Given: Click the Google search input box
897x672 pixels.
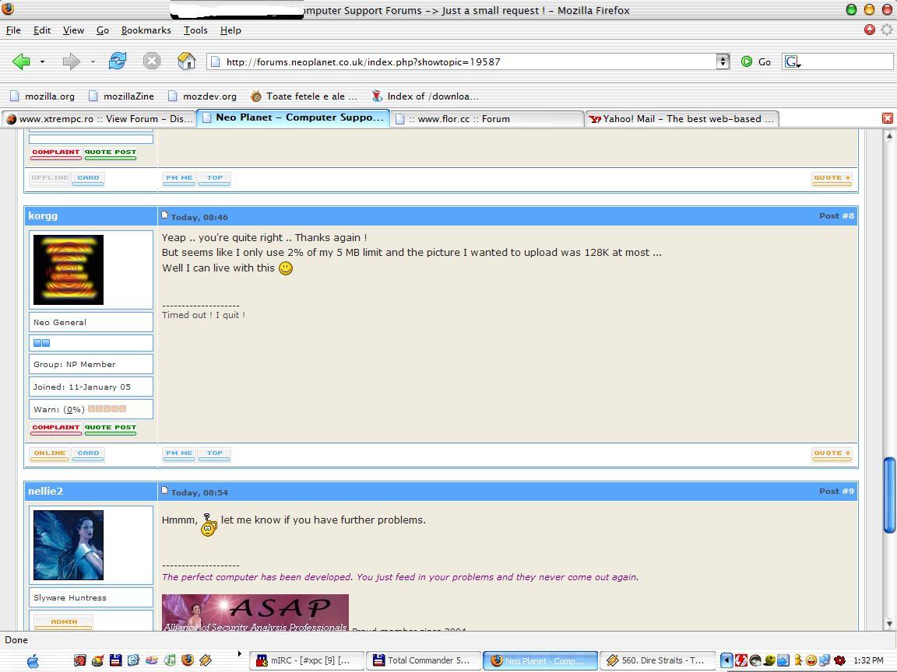Looking at the screenshot, I should 848,61.
